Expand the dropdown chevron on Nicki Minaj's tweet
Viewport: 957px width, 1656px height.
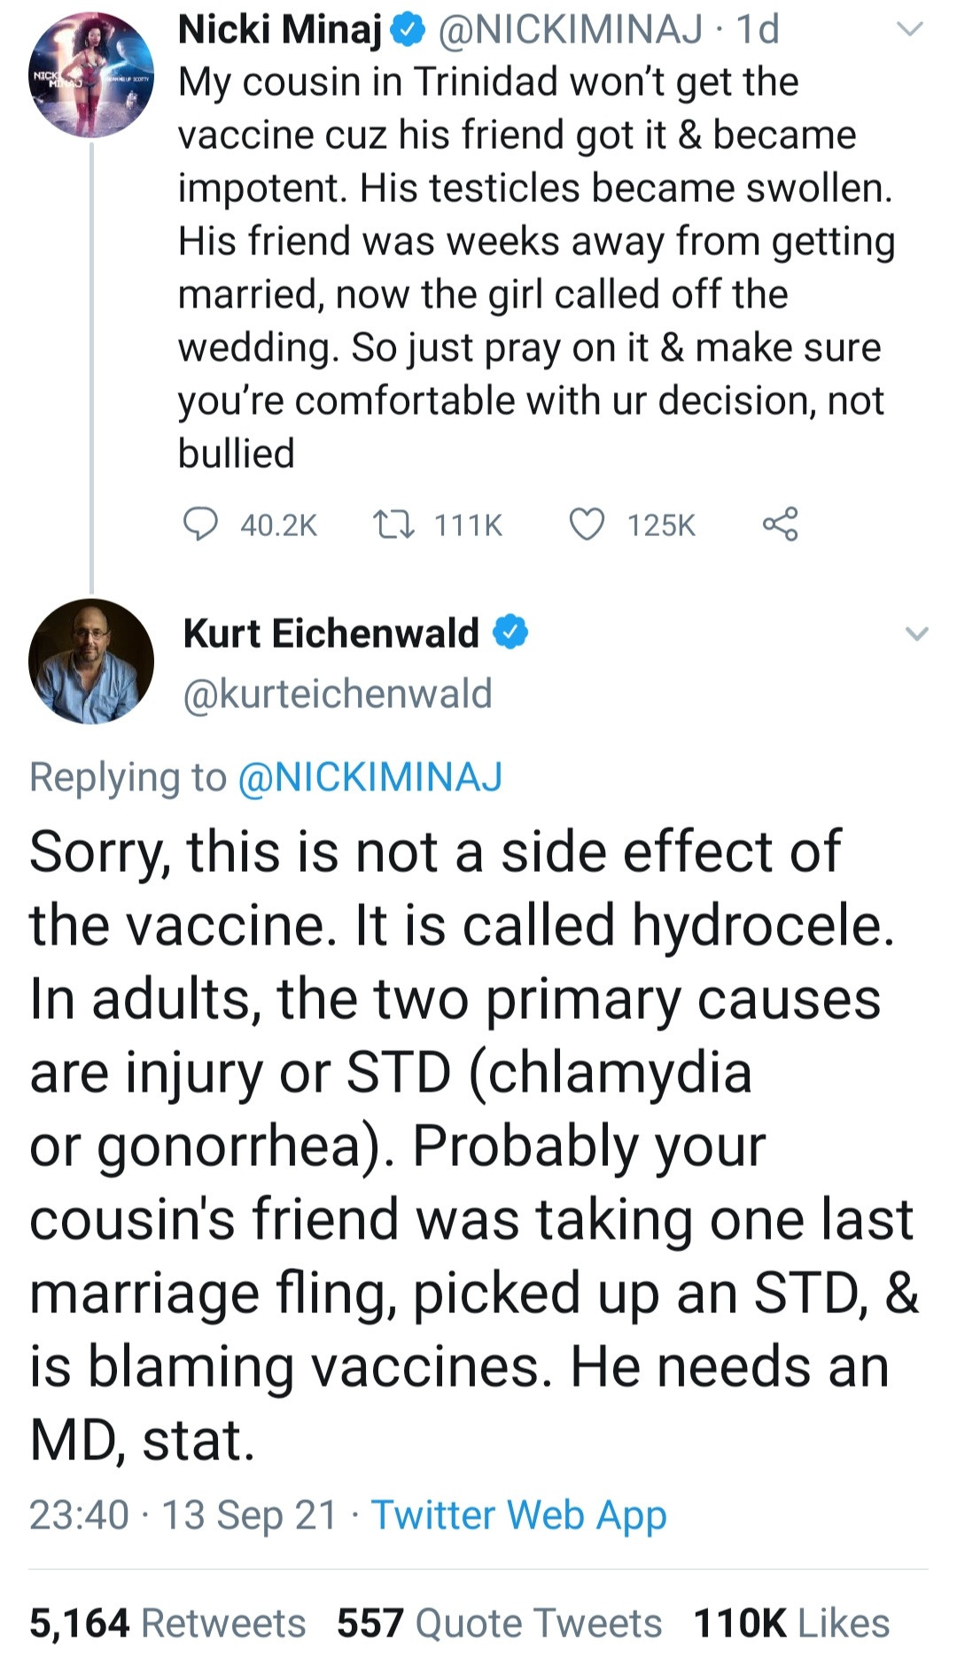pos(910,29)
